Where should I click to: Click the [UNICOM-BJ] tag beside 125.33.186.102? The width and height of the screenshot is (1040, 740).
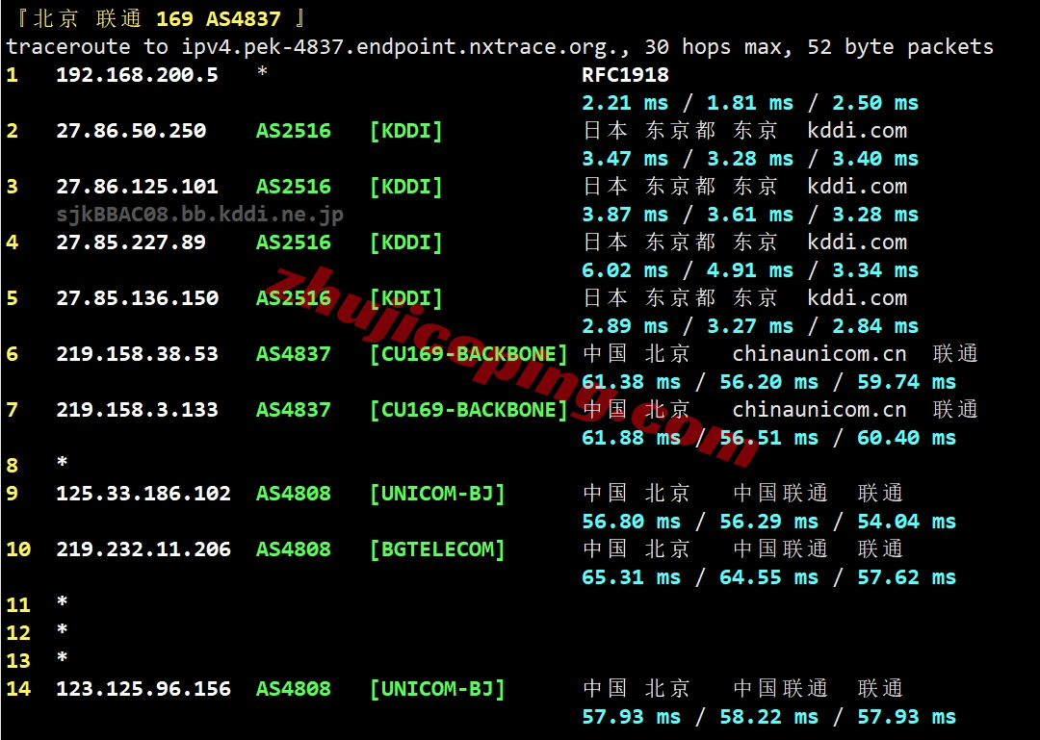click(437, 494)
